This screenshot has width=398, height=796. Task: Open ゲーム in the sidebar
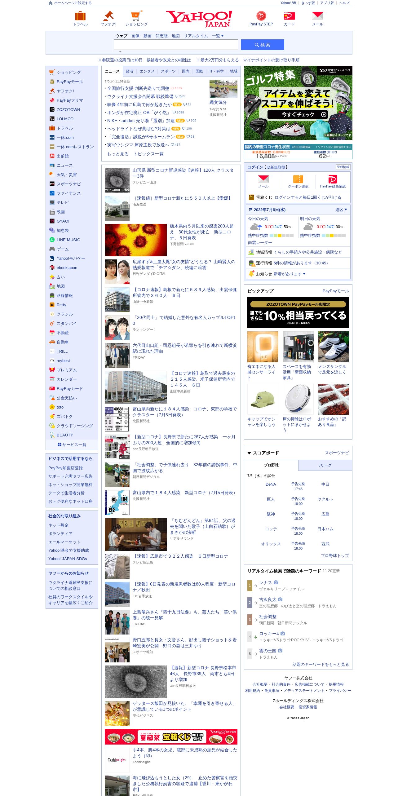coord(63,249)
